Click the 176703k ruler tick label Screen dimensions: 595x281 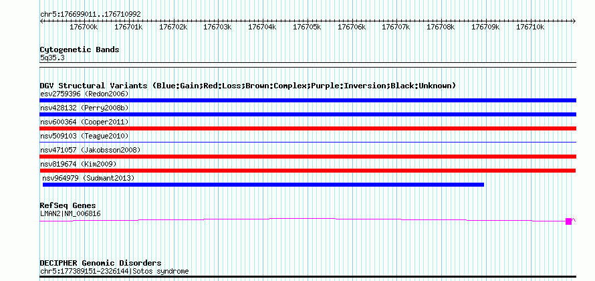(x=218, y=27)
